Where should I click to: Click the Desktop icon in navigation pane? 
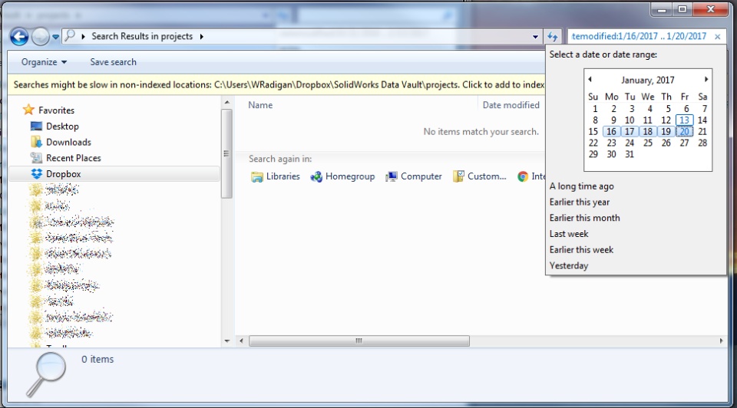pos(36,126)
